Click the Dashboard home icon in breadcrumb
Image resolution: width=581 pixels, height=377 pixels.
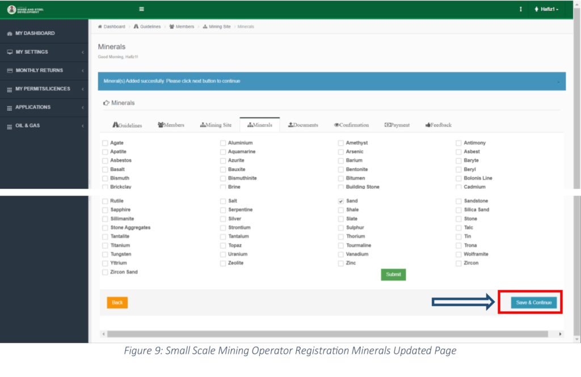[100, 27]
